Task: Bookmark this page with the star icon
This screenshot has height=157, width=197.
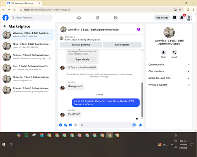Action: click(180, 9)
